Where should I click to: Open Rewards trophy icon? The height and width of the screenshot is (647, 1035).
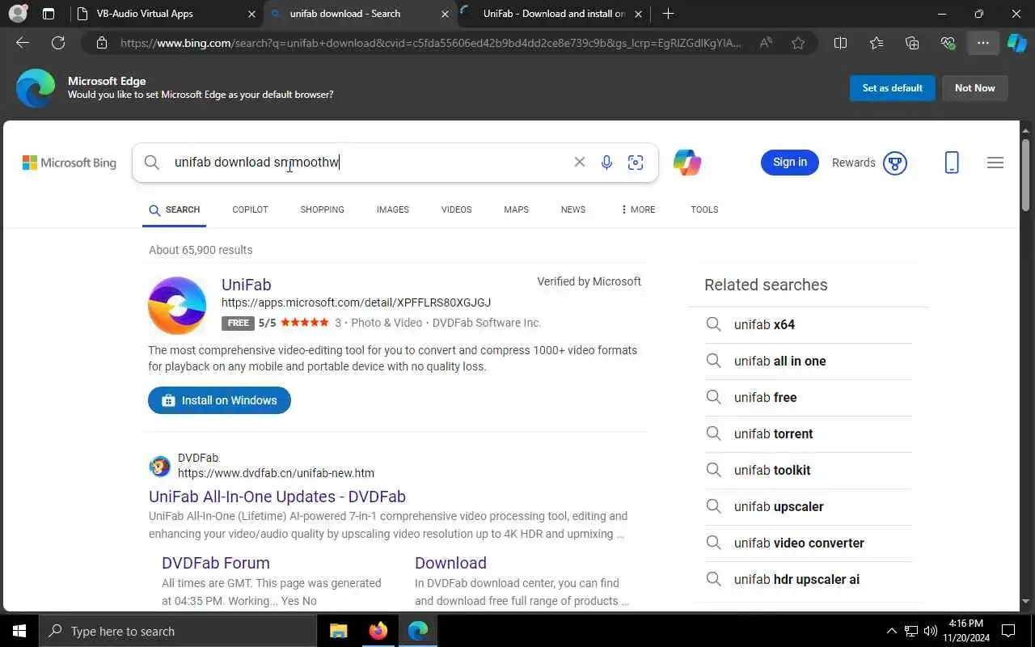coord(894,163)
